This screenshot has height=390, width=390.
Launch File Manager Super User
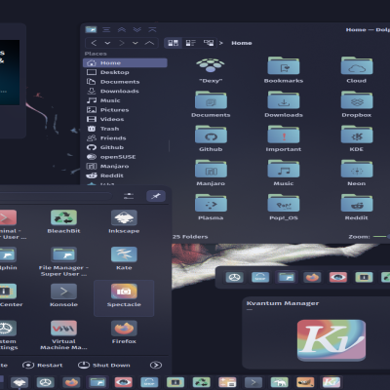(x=63, y=261)
